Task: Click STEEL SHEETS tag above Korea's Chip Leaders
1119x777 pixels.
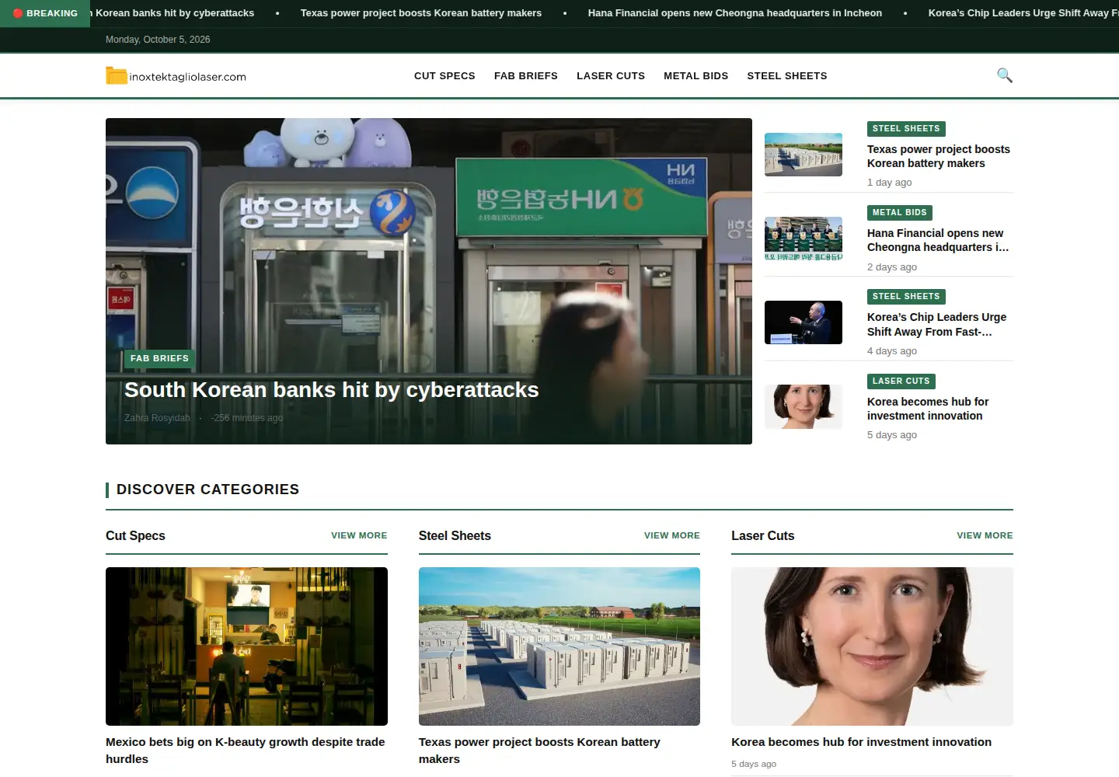Action: click(906, 297)
